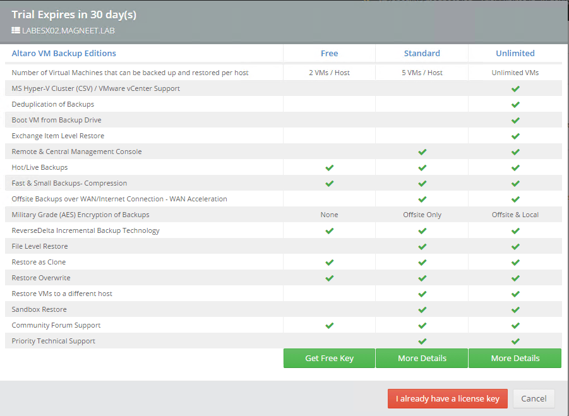Image resolution: width=569 pixels, height=416 pixels.
Task: Select the Free column header
Action: click(329, 53)
